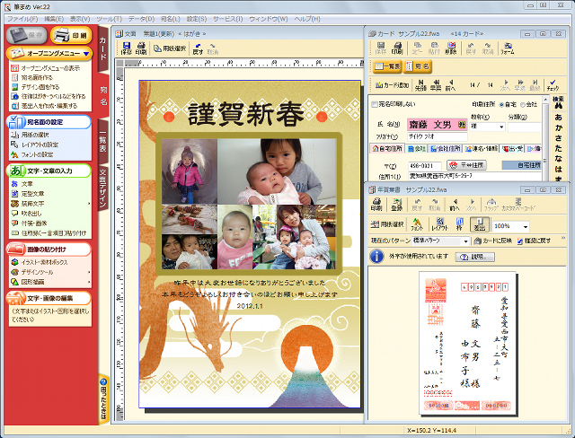The width and height of the screenshot is (575, 438).
Task: Switch to the 文面デザイン vertical tab
Action: [x=103, y=188]
